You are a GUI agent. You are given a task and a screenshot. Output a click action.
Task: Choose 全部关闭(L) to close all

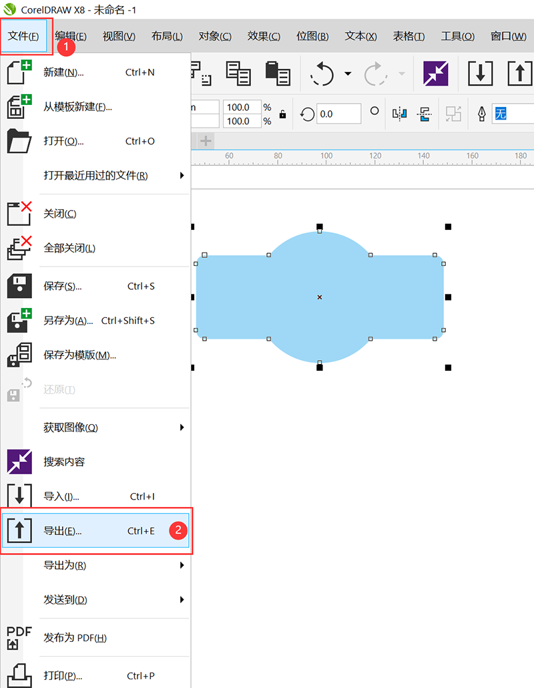point(95,248)
